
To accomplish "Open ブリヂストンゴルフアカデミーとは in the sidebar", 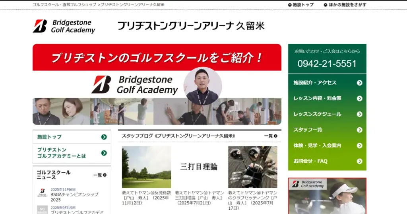I will click(x=62, y=153).
